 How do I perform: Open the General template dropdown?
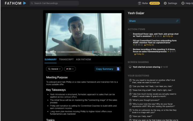(54, 69)
